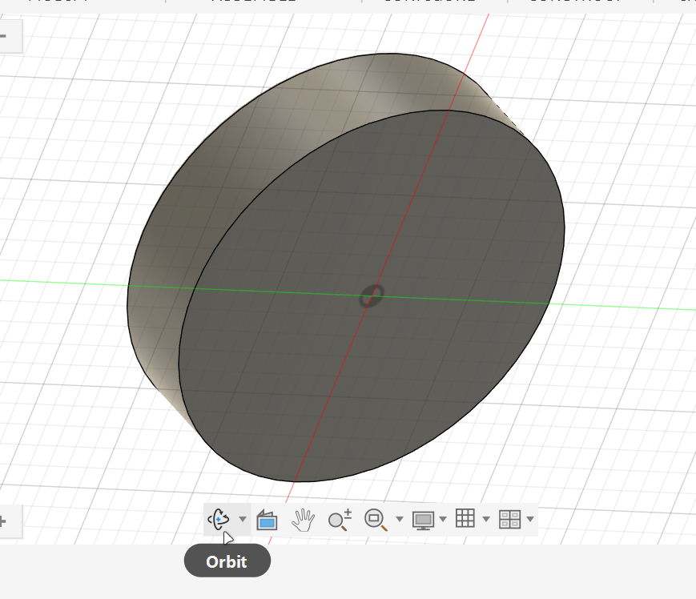Viewport: 696px width, 599px height.
Task: Open the Display Settings monitor icon
Action: point(423,520)
